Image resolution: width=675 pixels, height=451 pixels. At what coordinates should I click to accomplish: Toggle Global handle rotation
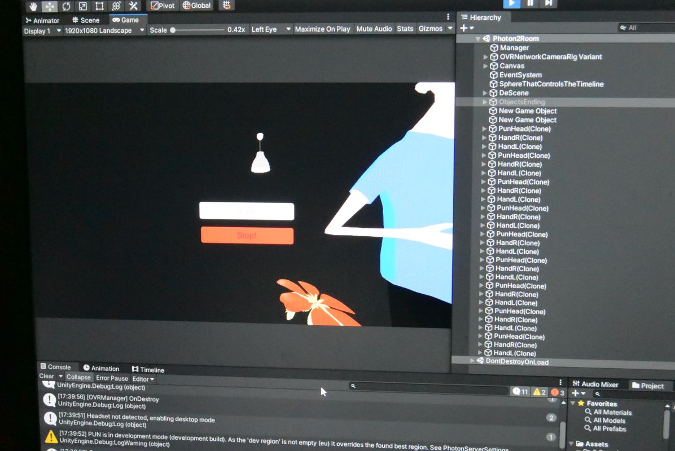click(197, 6)
